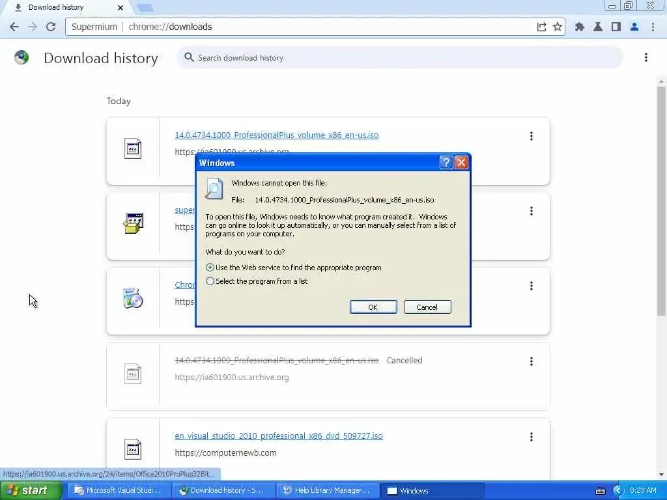This screenshot has height=500, width=667.
Task: Share this page icon in address bar
Action: [x=541, y=27]
